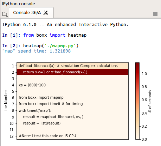This screenshot has width=161, height=146.
Task: Stop the current command square button
Action: [155, 14]
